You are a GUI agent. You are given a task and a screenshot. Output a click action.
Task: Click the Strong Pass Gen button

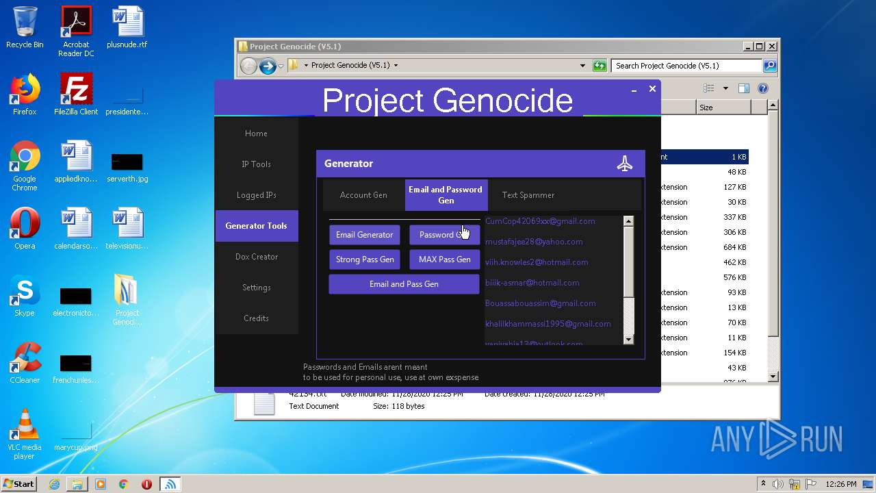[364, 260]
